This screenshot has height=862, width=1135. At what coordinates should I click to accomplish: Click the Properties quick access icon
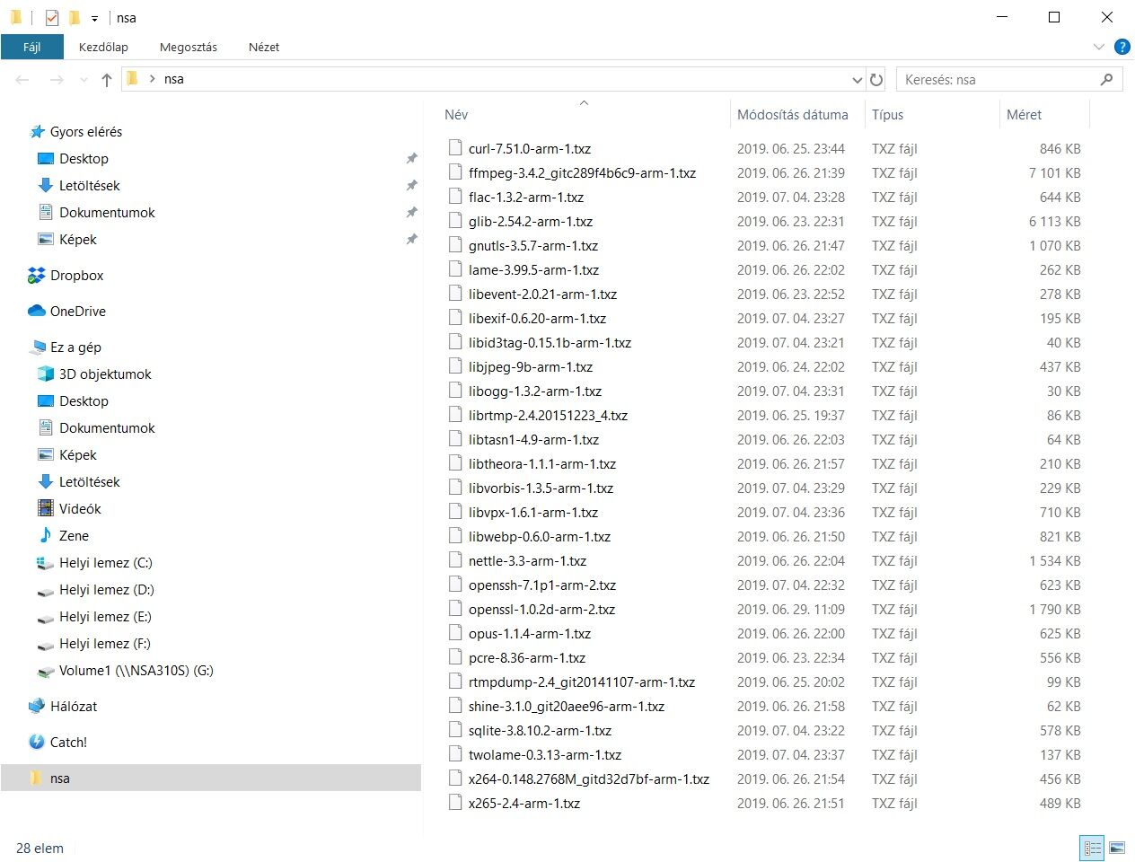(52, 17)
